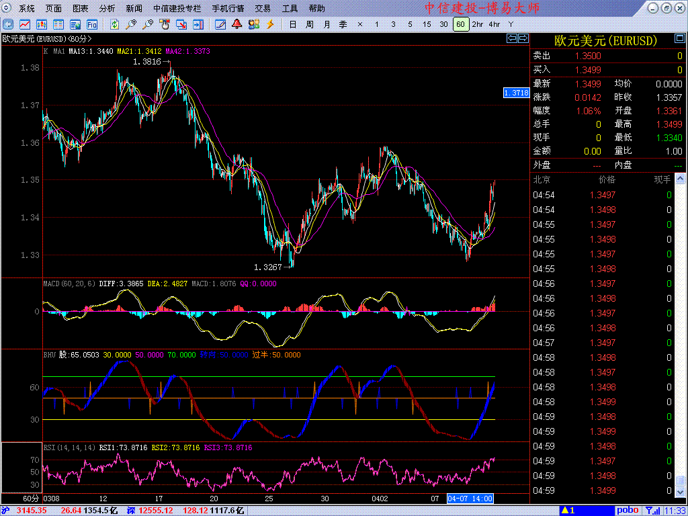688x516 pixels.
Task: Open the 分析 menu
Action: [107, 9]
